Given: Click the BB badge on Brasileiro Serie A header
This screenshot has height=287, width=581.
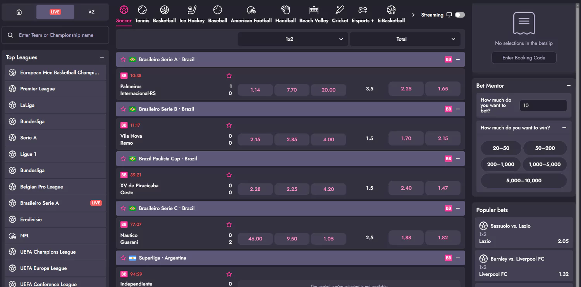Looking at the screenshot, I should click(448, 60).
